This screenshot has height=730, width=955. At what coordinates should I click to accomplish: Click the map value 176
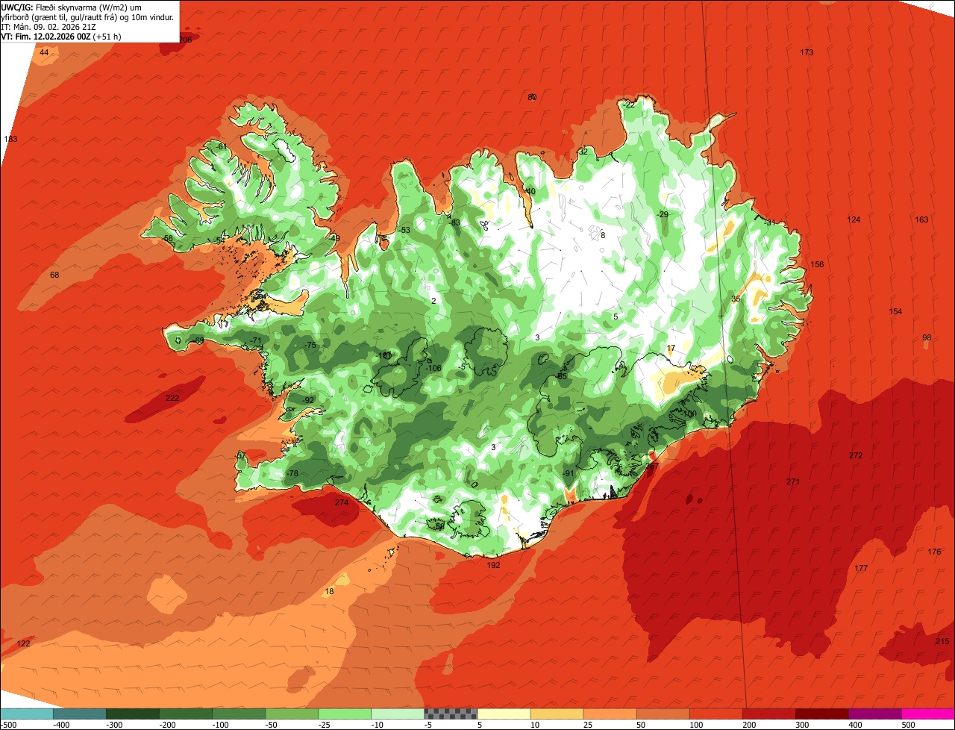pyautogui.click(x=934, y=552)
